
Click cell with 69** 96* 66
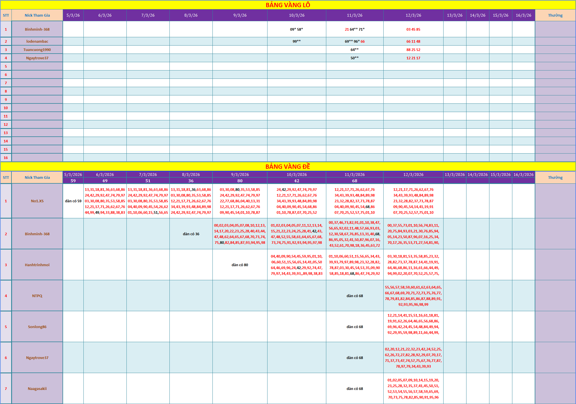point(355,41)
